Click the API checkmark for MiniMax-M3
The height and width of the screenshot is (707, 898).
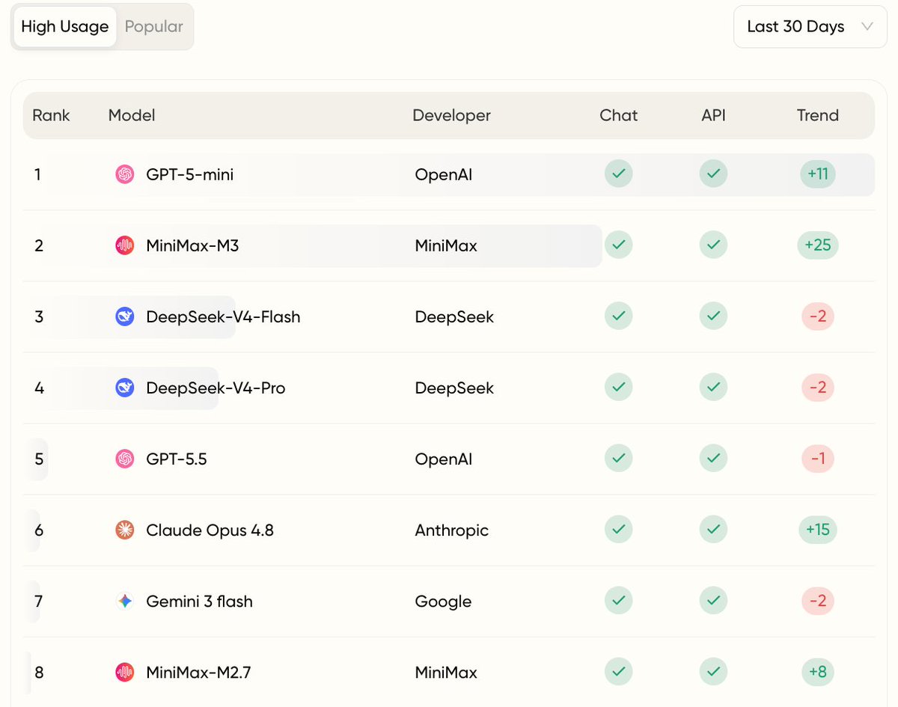coord(713,245)
